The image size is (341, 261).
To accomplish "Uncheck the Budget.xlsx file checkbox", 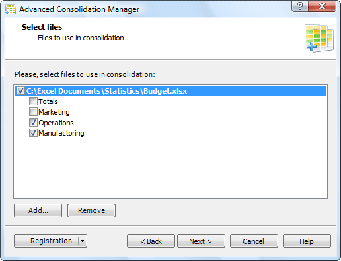I will click(20, 91).
